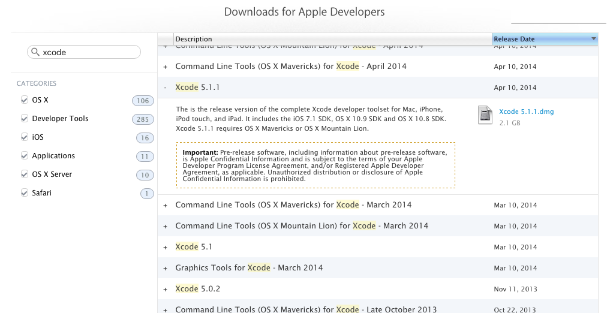Uncheck the Developer Tools category checkbox
Screen dimensions: 610x313
25,119
